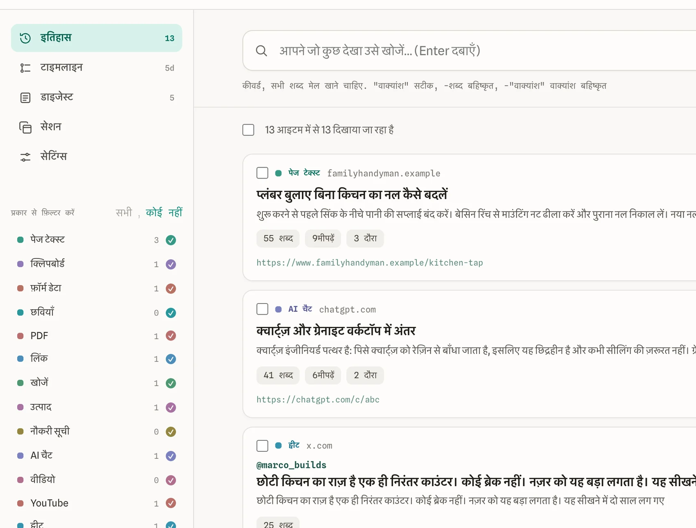
Task: Toggle the खोजें filter checkmark
Action: pos(171,383)
